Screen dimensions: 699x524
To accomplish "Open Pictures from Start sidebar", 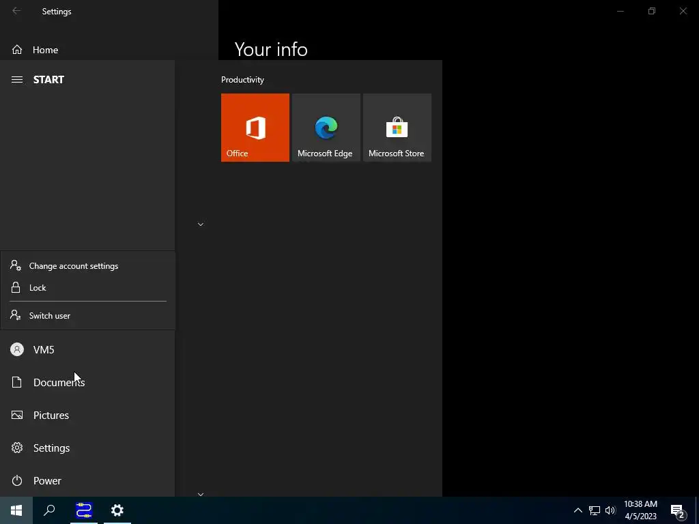I will point(87,416).
